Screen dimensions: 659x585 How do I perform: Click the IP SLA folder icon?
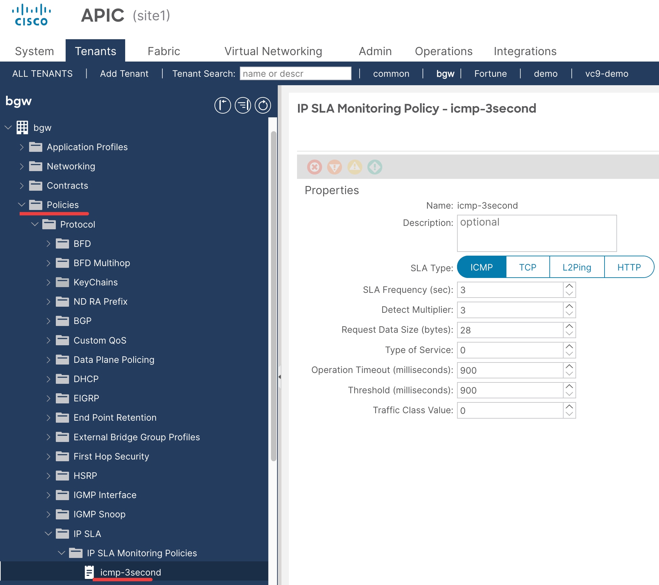[x=62, y=534]
